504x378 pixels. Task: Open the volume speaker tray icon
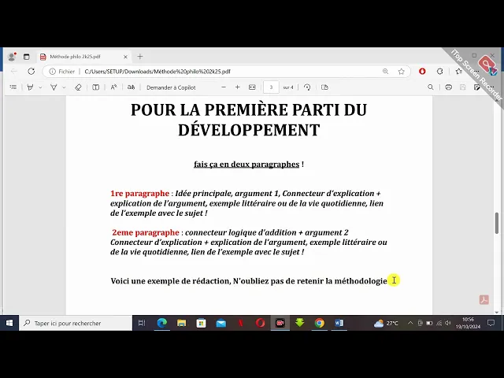[x=448, y=323]
